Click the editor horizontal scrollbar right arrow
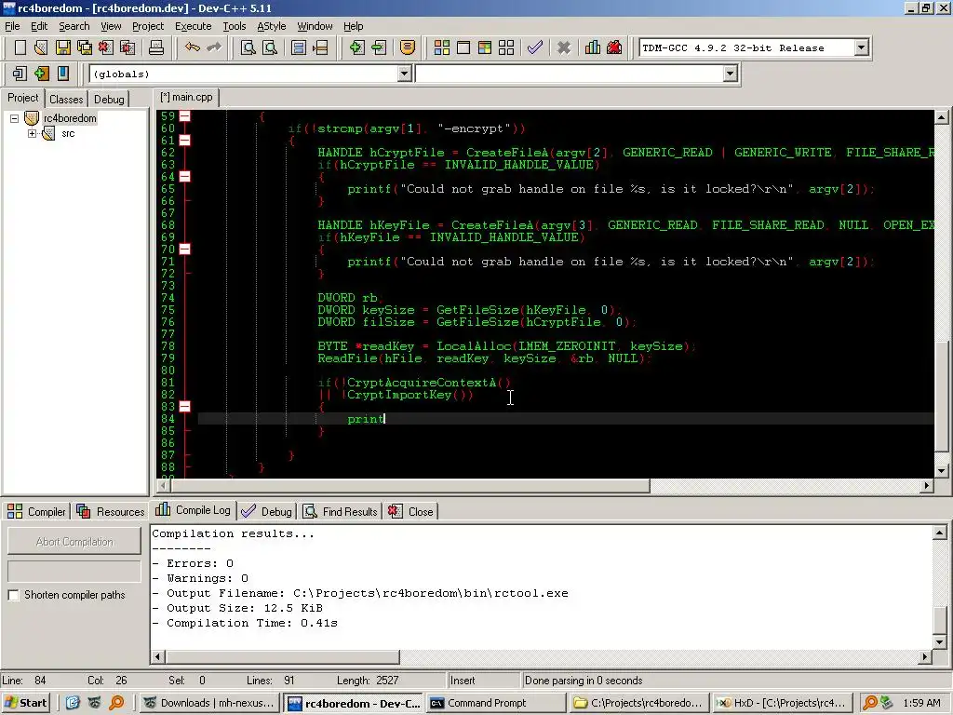The width and height of the screenshot is (953, 715). tap(926, 486)
